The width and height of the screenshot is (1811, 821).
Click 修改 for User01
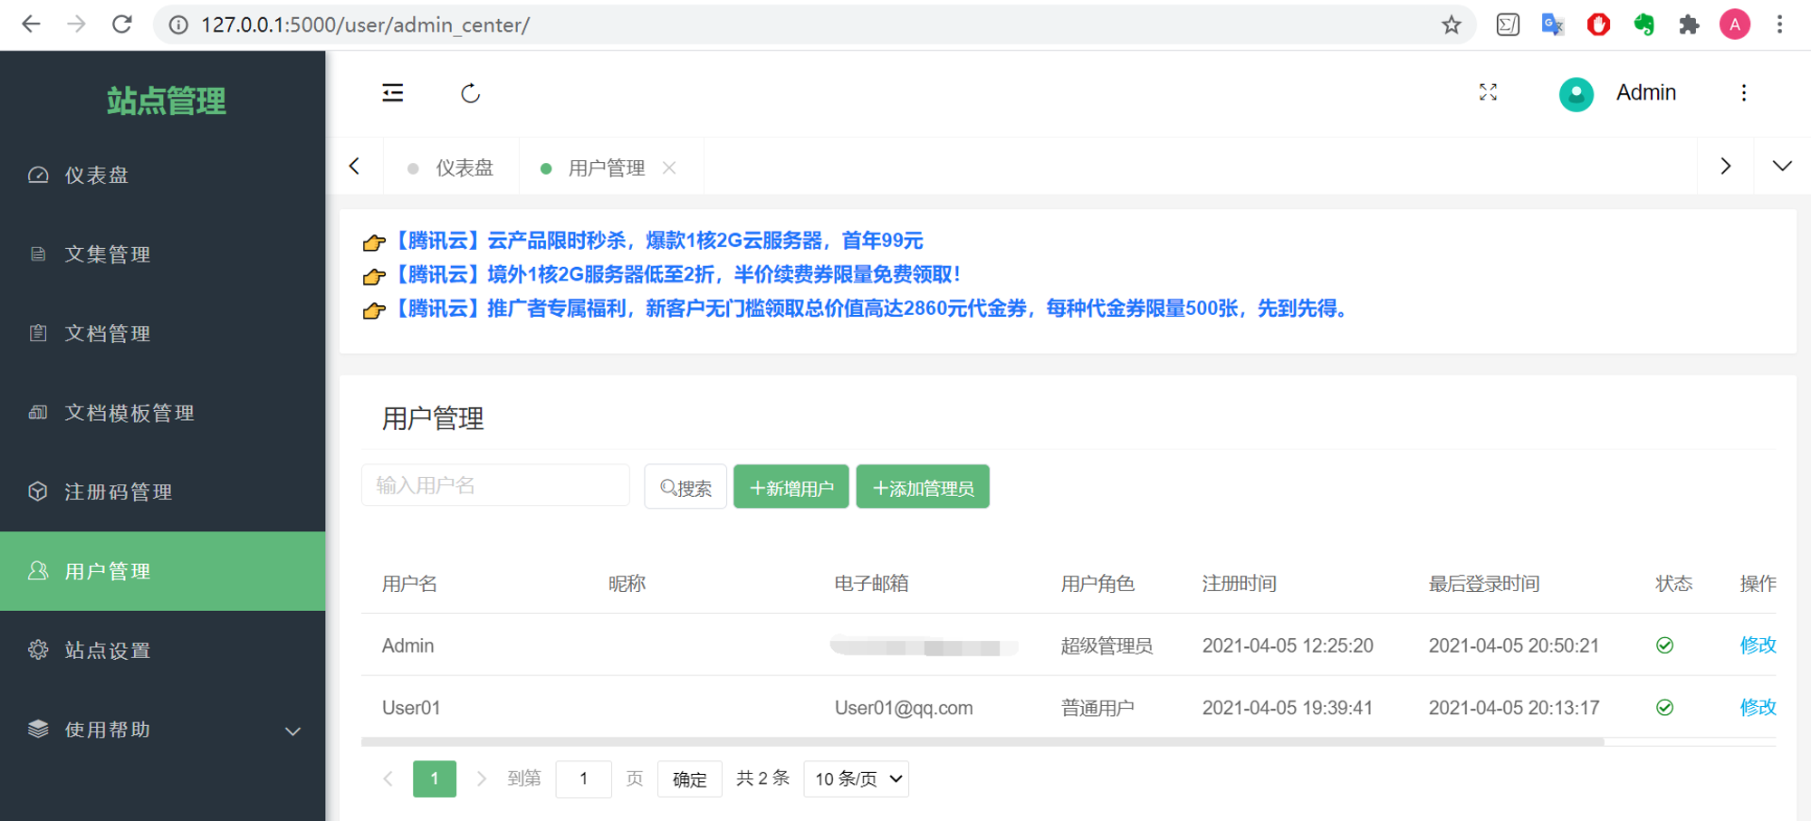point(1758,708)
